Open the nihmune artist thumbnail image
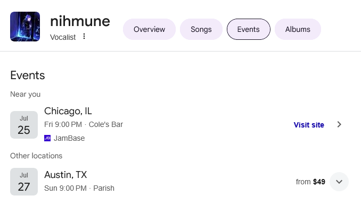Screen dimensions: 361x221 (x=25, y=27)
